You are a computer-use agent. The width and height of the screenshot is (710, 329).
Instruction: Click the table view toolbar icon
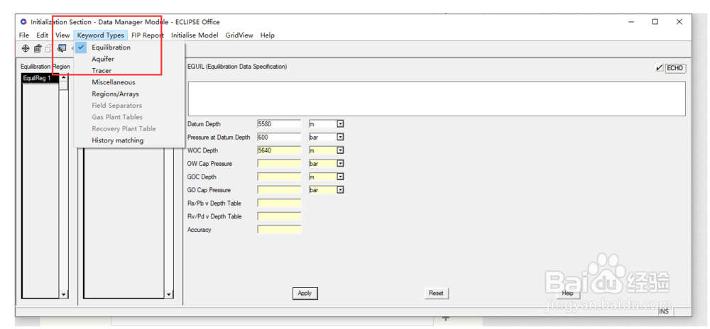click(62, 48)
